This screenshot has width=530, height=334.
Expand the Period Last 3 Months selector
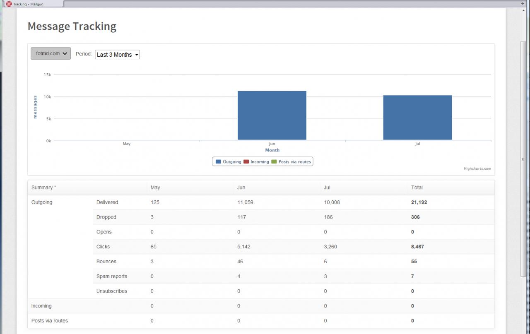[117, 55]
